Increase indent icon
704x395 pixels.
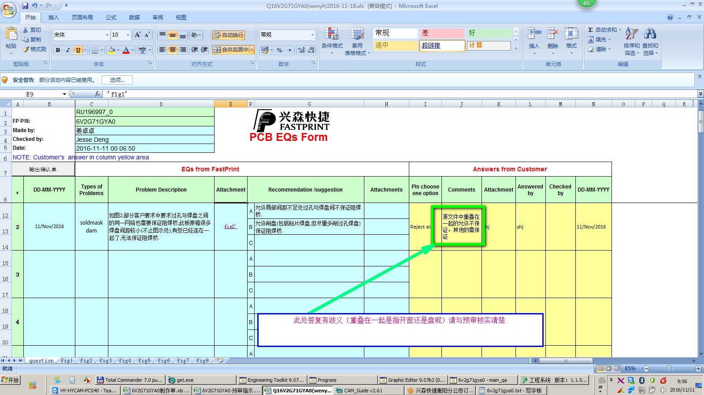coord(204,50)
